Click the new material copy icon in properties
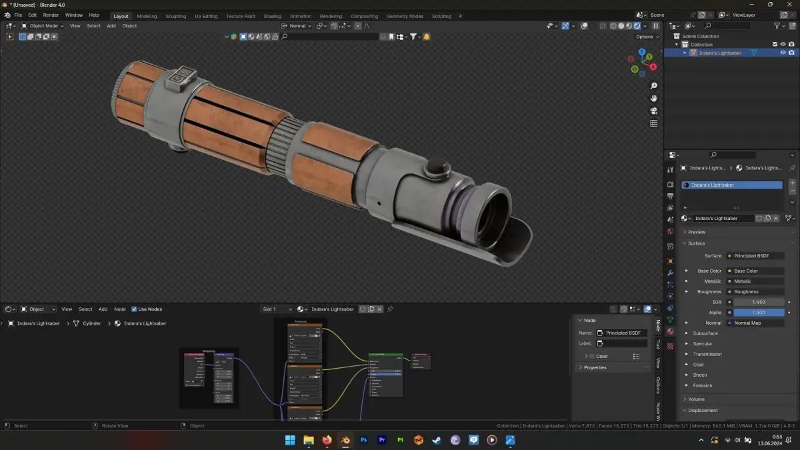This screenshot has width=800, height=450. tap(767, 218)
